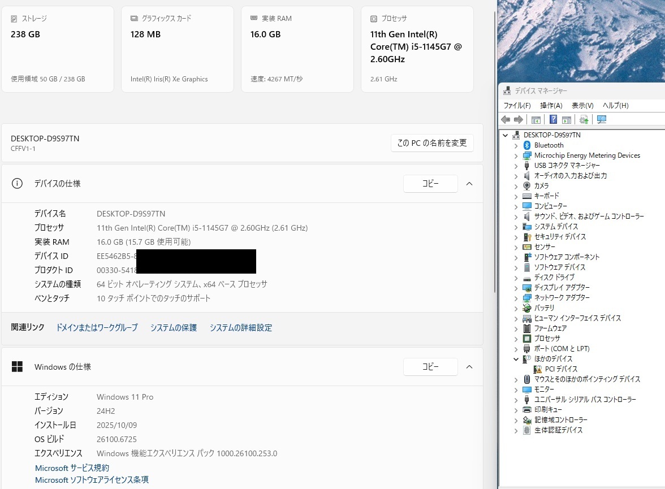Click the 印刷キュー printer icon
Viewport: 665px width, 489px height.
click(527, 410)
